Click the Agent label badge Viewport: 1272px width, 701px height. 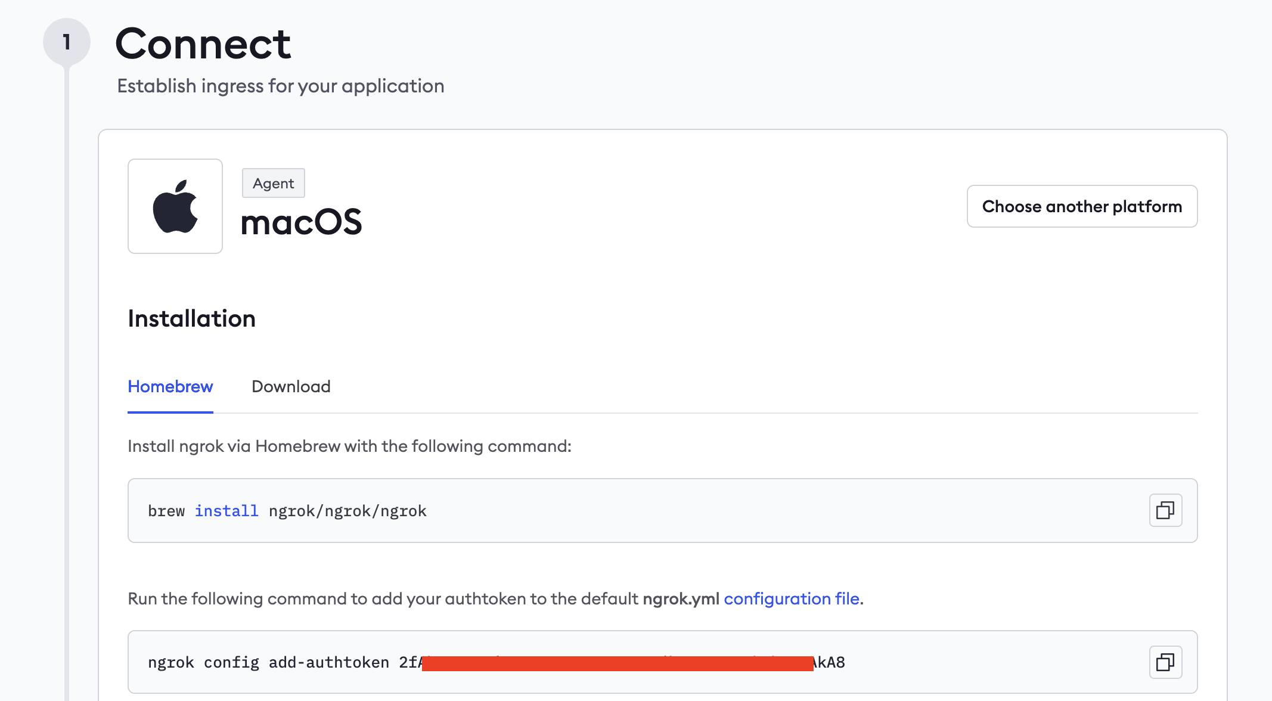273,183
